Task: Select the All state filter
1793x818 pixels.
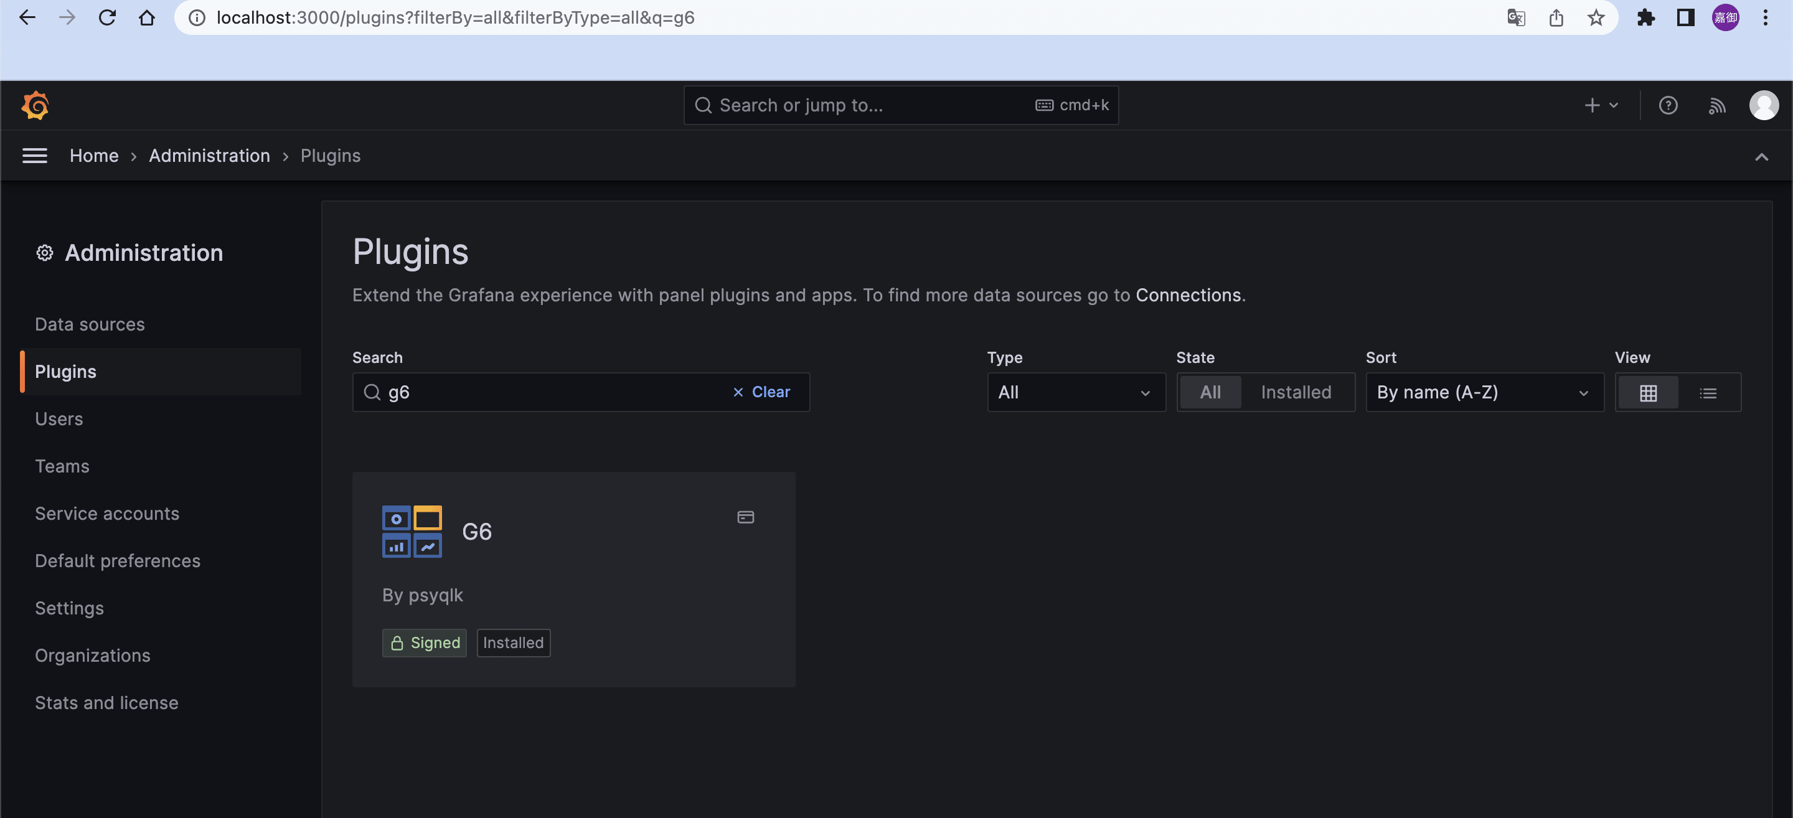Action: (1210, 393)
